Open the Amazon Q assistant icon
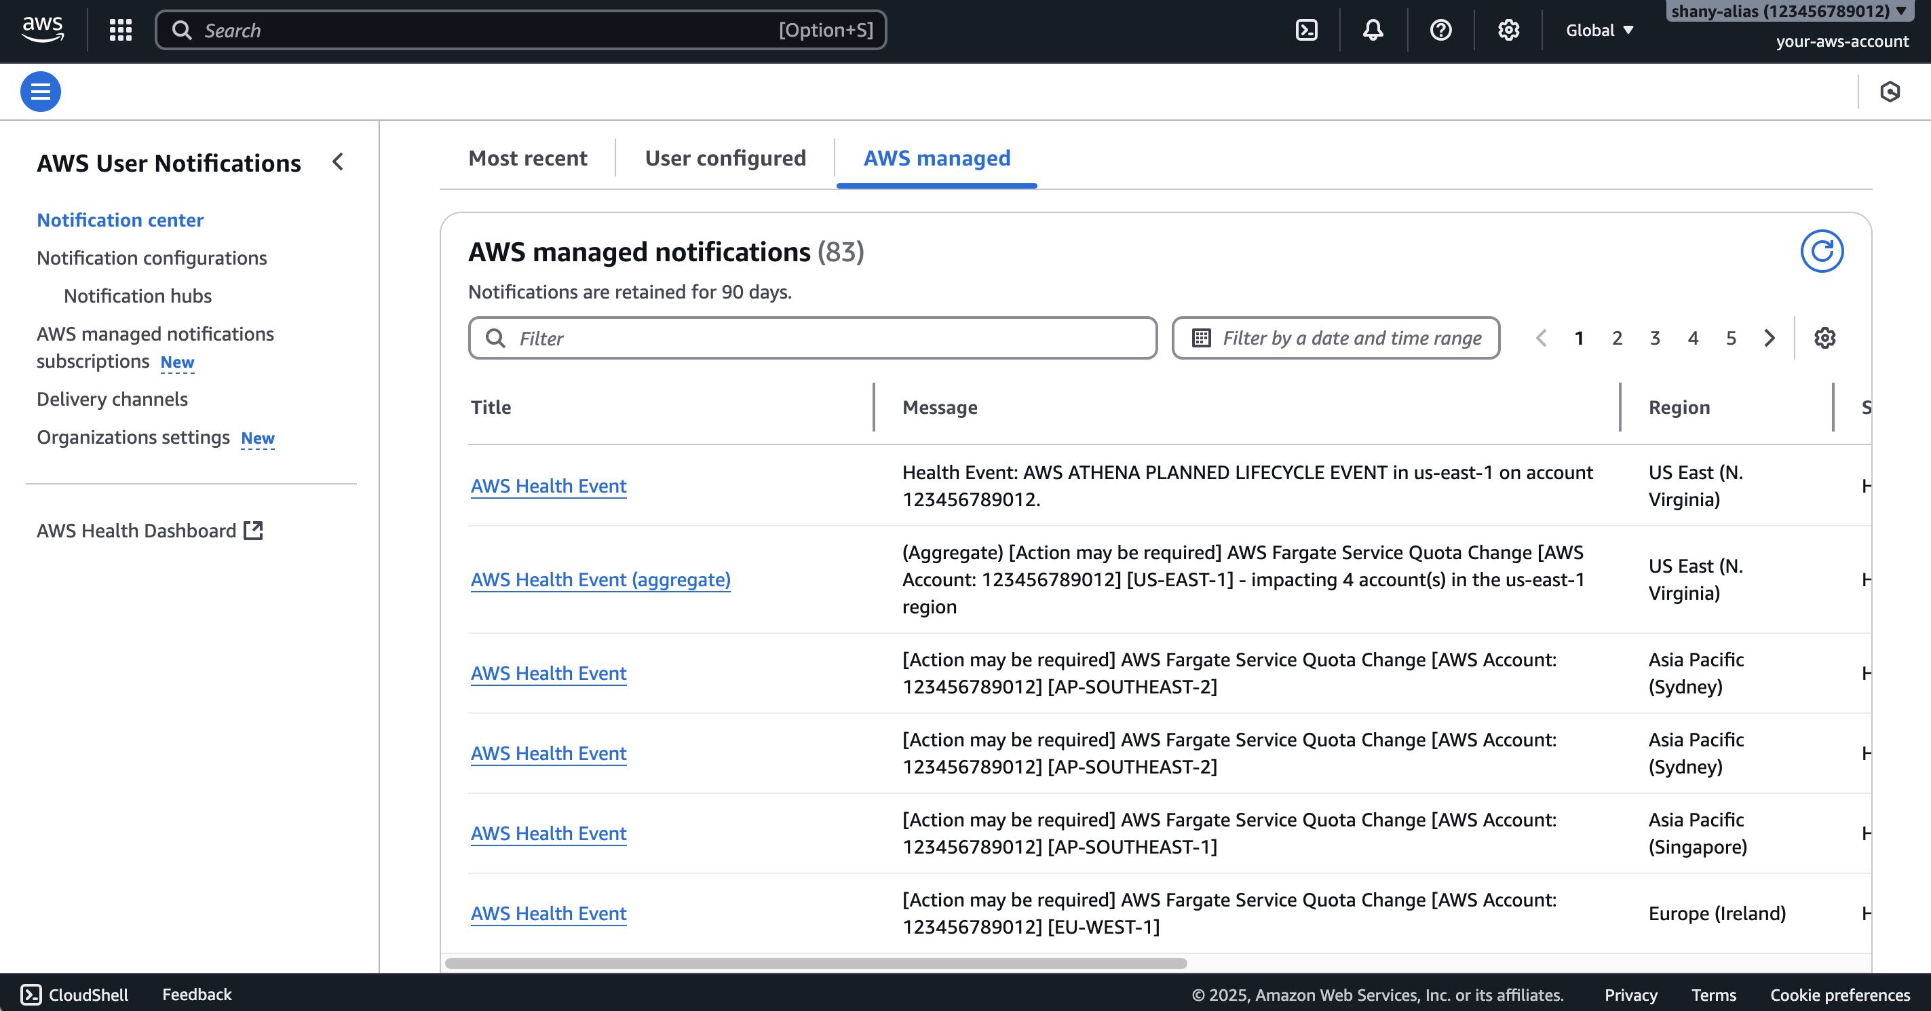The height and width of the screenshot is (1011, 1931). click(x=1890, y=92)
